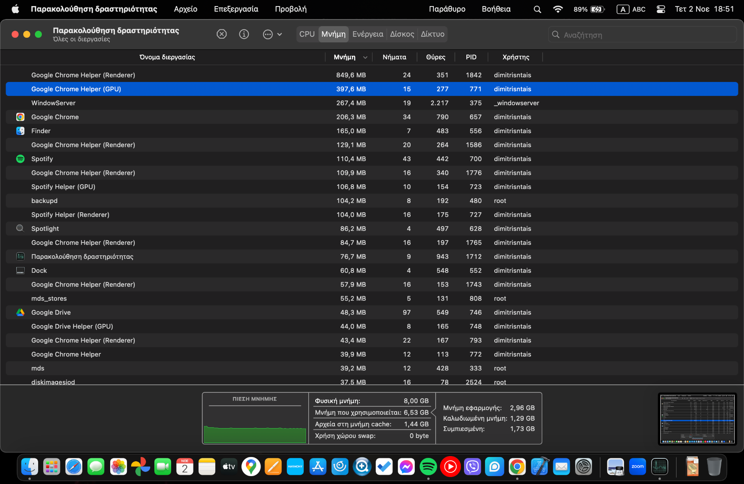Switch to the Δίκτυο tab
The height and width of the screenshot is (484, 744).
(432, 34)
